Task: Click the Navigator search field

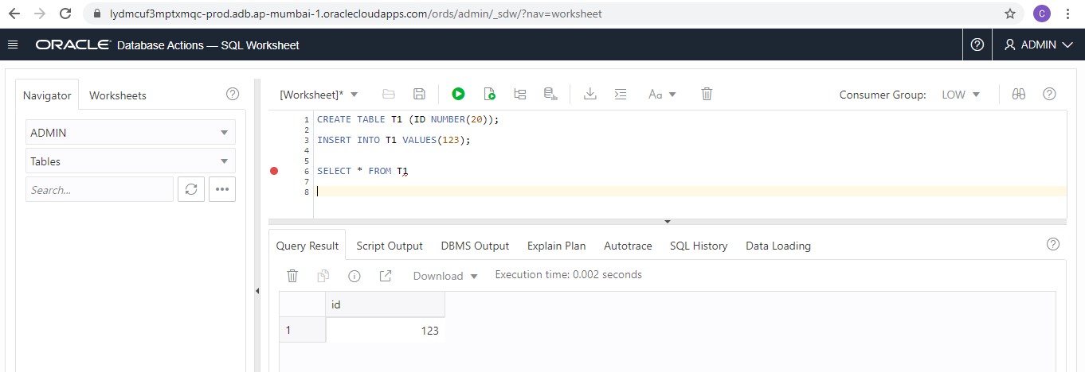Action: coord(100,190)
